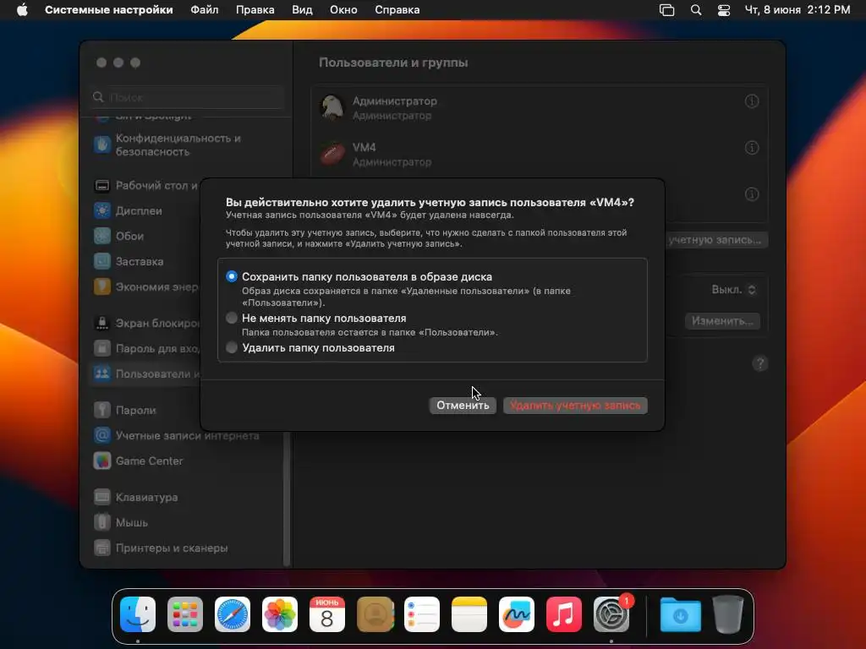Screen dimensions: 866x649
Task: Open the Окно menu
Action: tap(343, 10)
